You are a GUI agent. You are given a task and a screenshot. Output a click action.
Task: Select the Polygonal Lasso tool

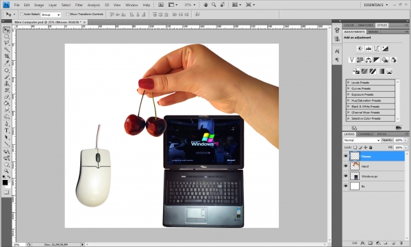click(x=6, y=43)
